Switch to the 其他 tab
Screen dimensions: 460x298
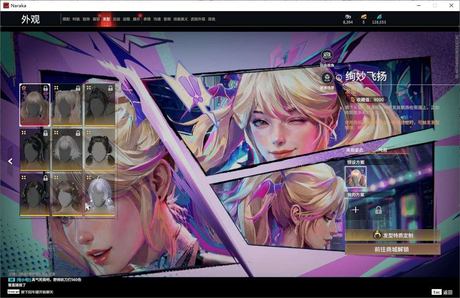coord(212,19)
